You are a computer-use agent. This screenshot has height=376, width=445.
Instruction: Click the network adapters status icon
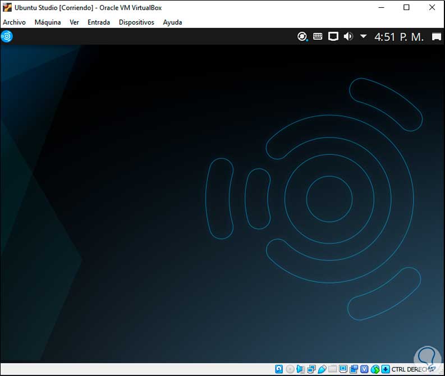(x=311, y=369)
